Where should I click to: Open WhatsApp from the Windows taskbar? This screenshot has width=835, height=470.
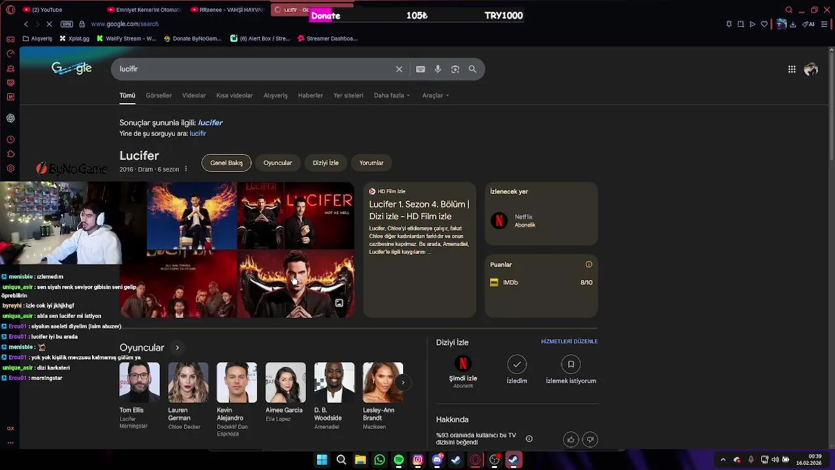380,460
